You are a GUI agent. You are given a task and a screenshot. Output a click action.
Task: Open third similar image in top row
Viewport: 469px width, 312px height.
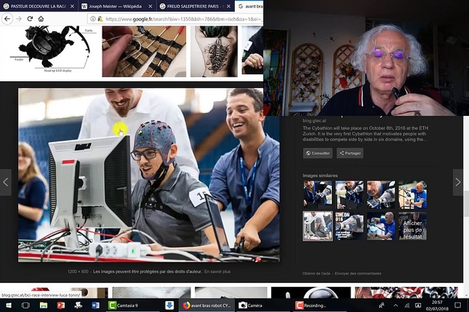coord(381,195)
